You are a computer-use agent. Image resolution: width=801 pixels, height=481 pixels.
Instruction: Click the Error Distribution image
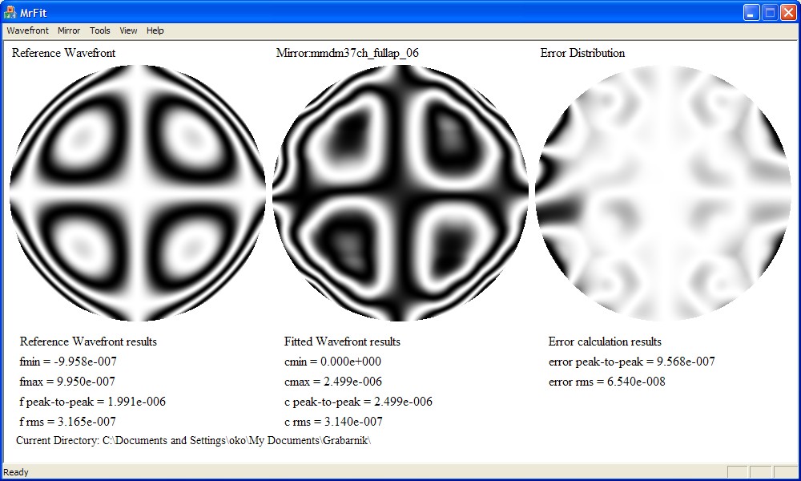(x=663, y=193)
